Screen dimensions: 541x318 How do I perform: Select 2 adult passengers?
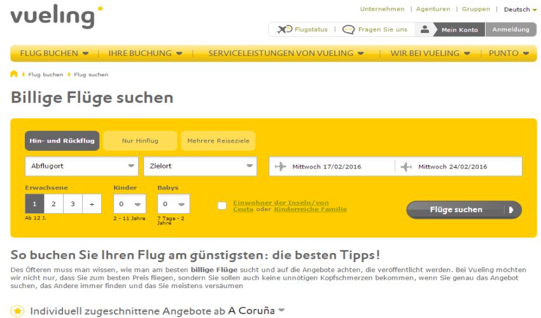[53, 204]
